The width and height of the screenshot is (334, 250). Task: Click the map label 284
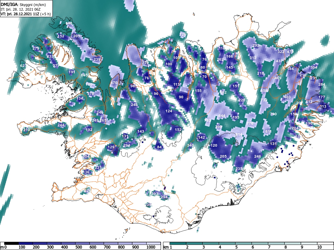[x=321, y=84]
